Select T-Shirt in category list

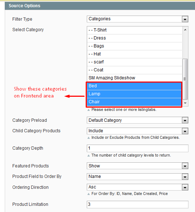134,30
